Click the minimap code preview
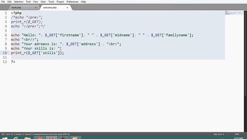Screen dimensions: 247x139 pyautogui.click(x=233, y=13)
